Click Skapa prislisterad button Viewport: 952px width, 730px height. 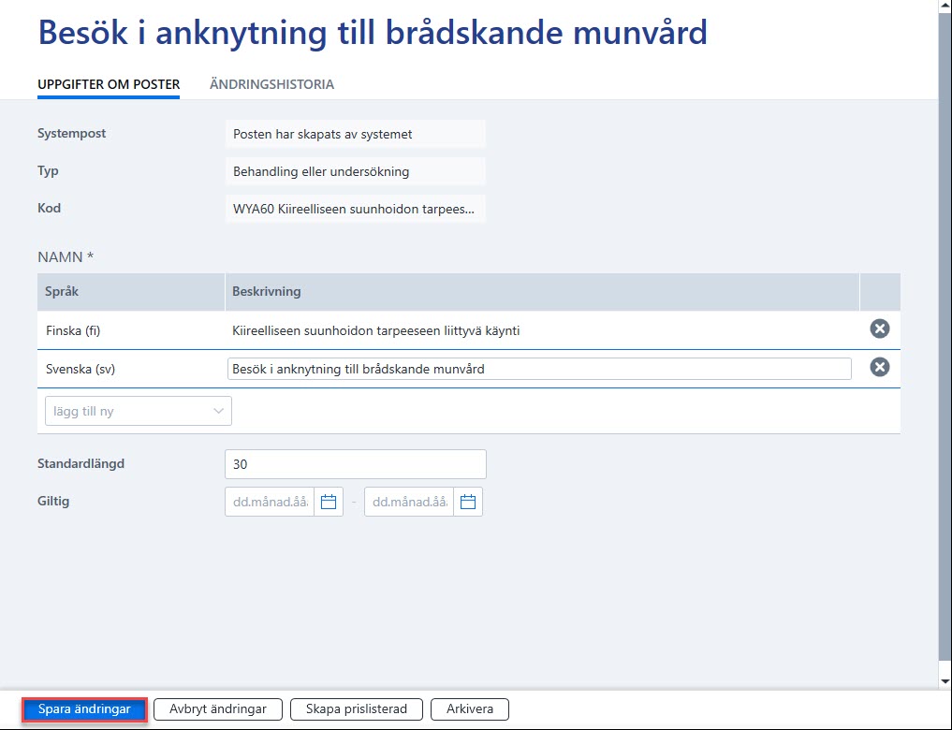357,709
